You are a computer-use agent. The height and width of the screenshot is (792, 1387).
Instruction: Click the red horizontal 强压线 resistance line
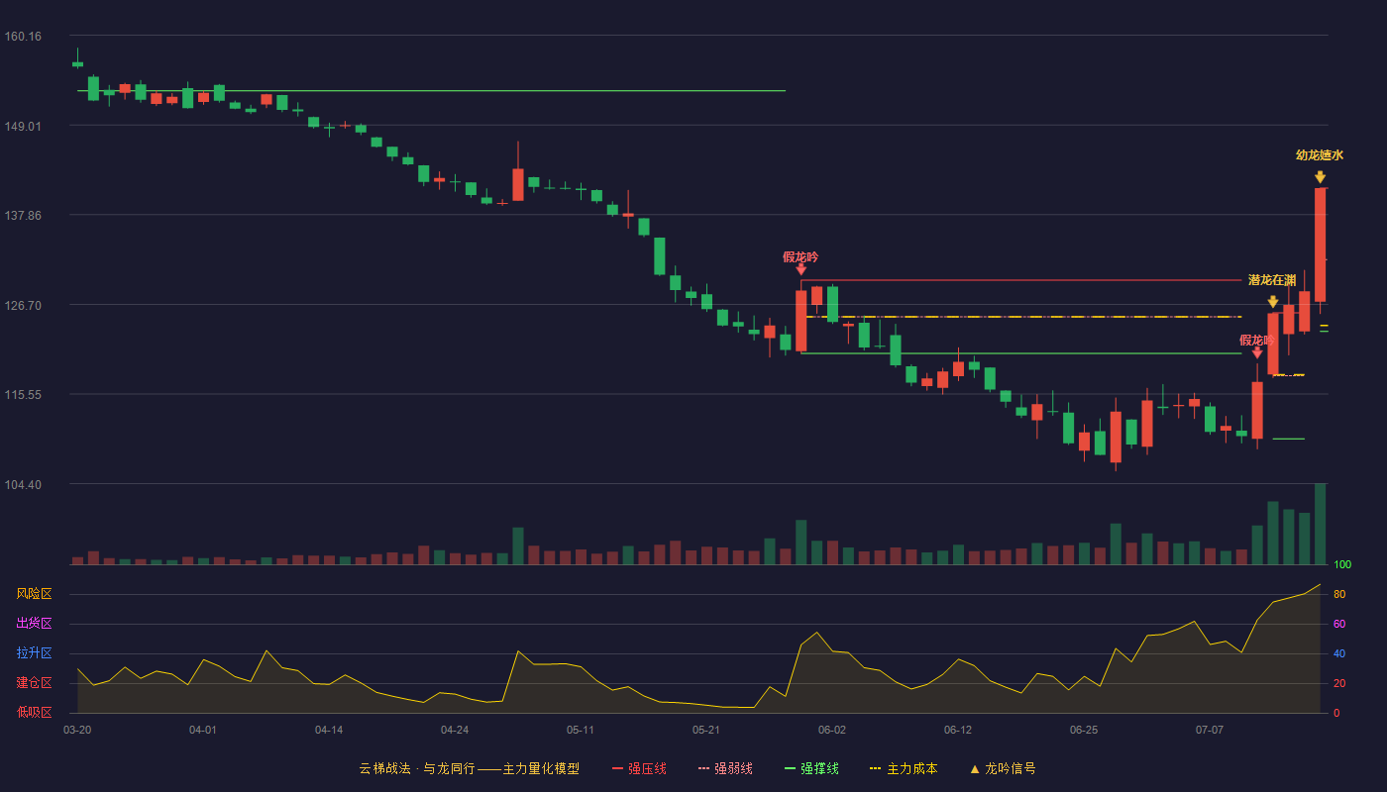click(1020, 280)
